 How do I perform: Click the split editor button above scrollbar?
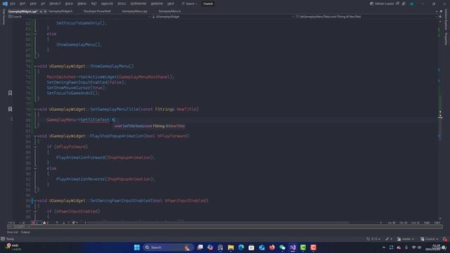tap(440, 17)
